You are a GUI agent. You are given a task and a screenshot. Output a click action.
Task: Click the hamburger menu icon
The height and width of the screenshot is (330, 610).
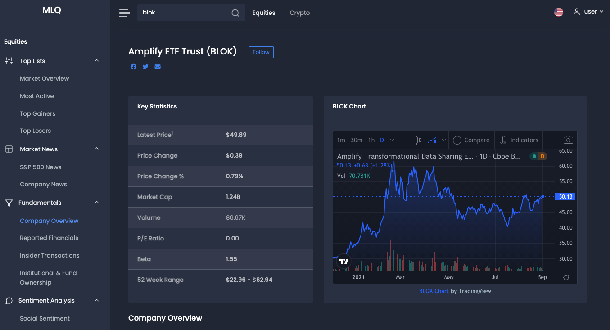click(124, 13)
